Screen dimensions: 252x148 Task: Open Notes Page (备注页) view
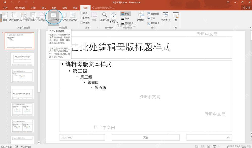point(33,17)
